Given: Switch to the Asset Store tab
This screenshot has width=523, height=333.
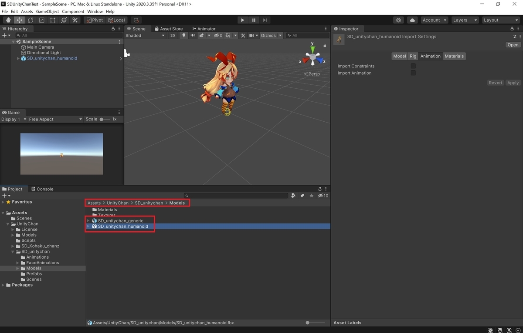Looking at the screenshot, I should coord(168,29).
